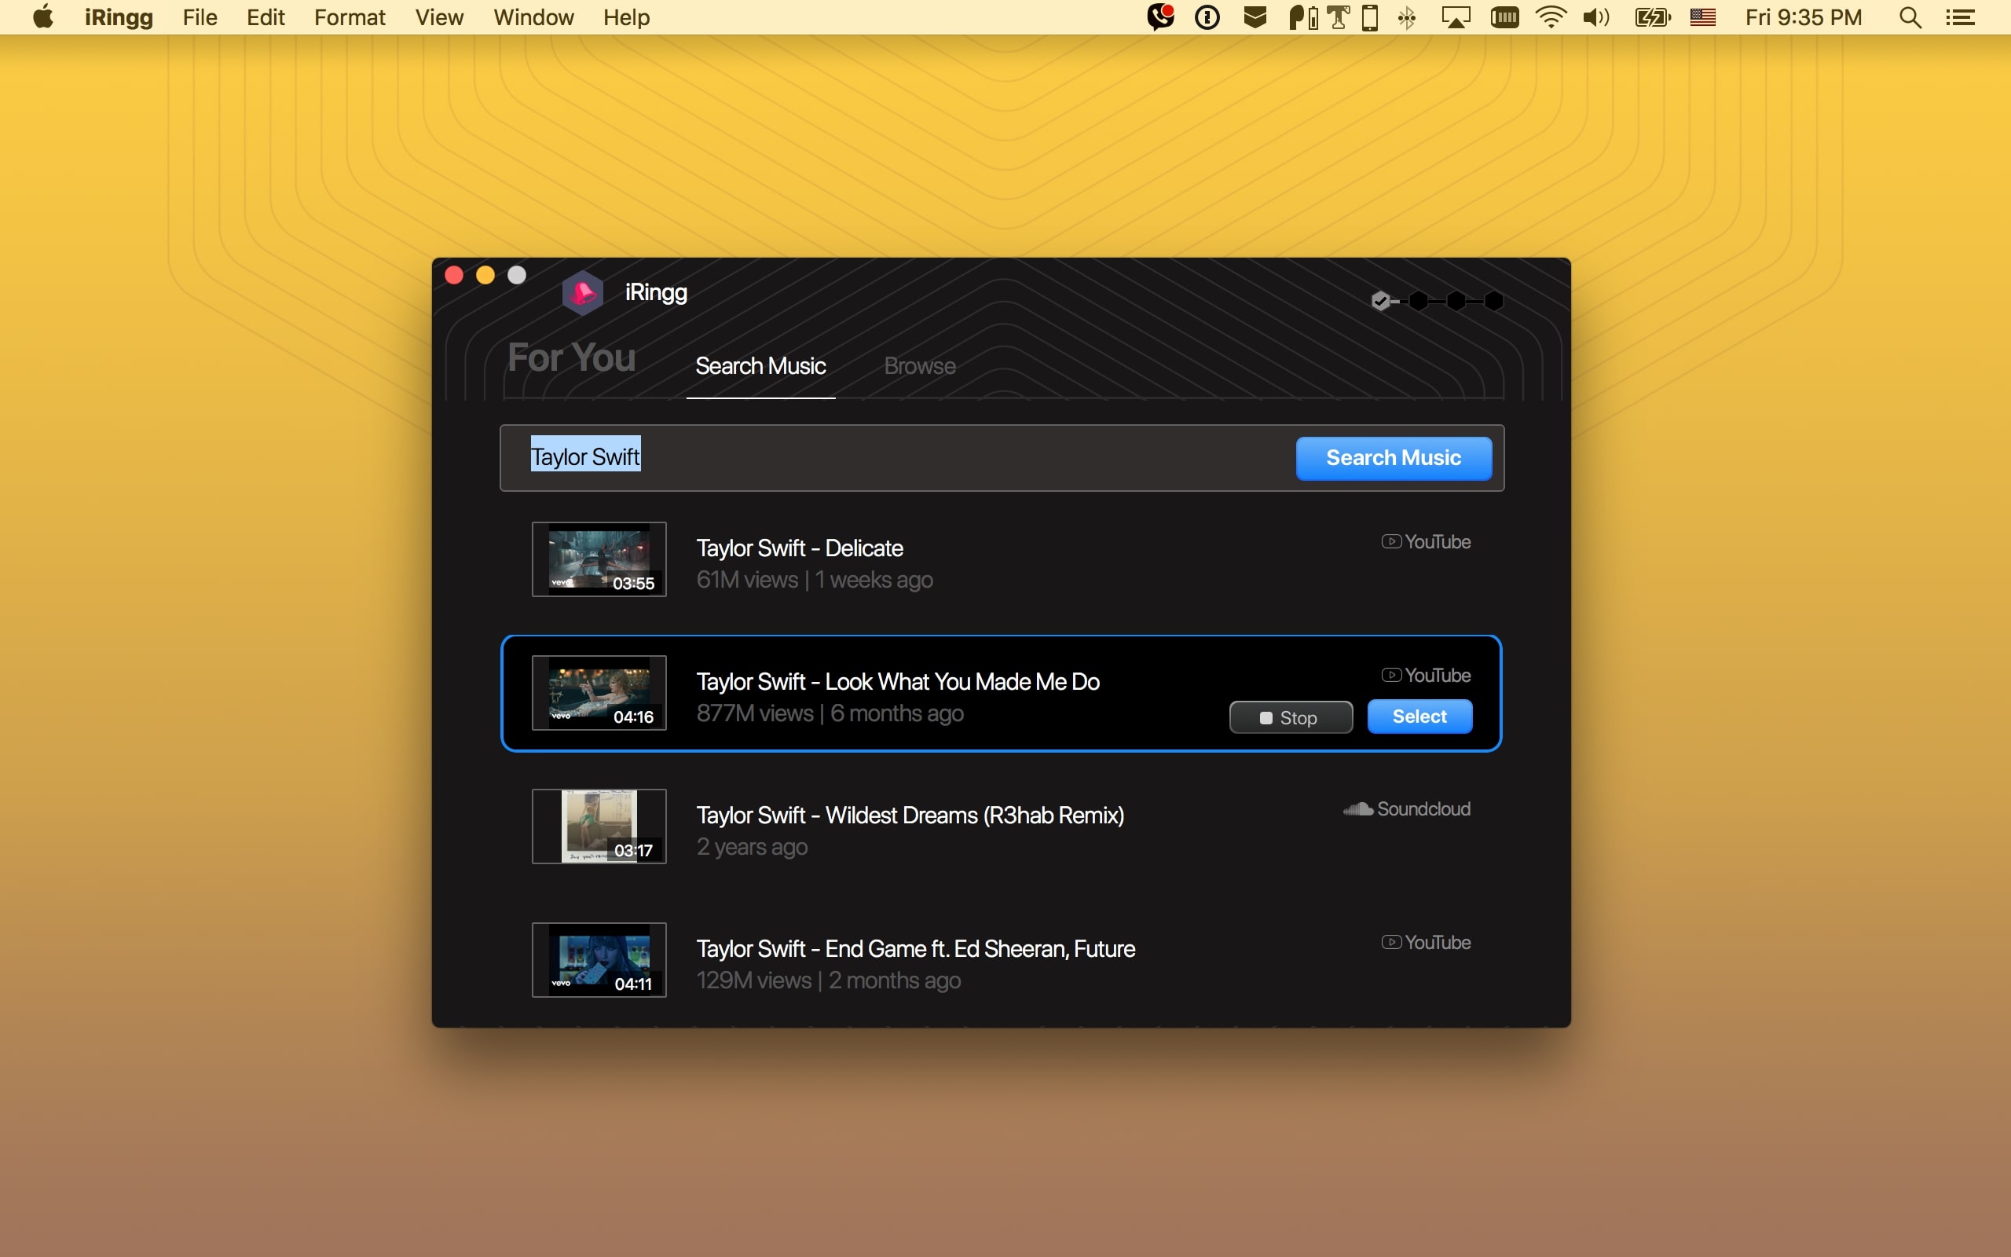Click the End Game video thumbnail
This screenshot has height=1257, width=2011.
[x=599, y=960]
